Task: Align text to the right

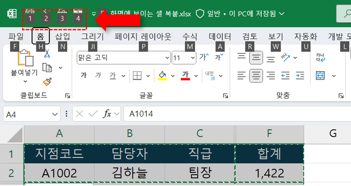Action: [x=271, y=76]
